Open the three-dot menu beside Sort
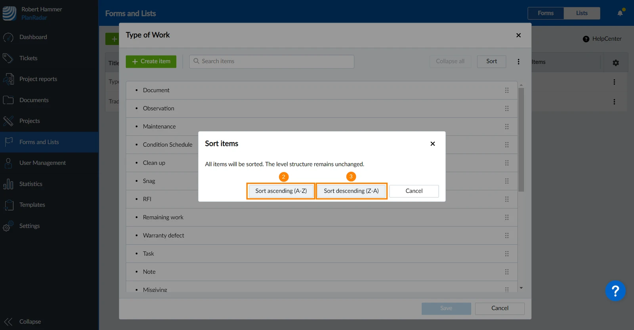Screen dimensions: 634x330 (518, 61)
